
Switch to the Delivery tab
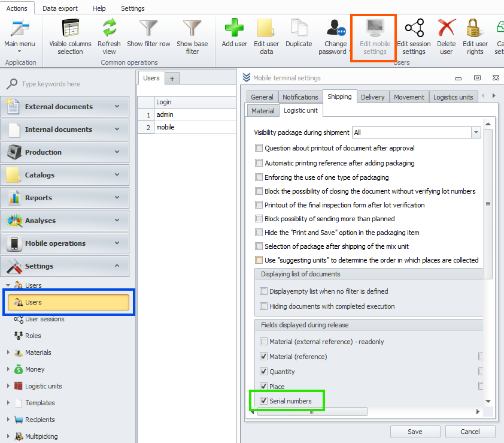(372, 97)
